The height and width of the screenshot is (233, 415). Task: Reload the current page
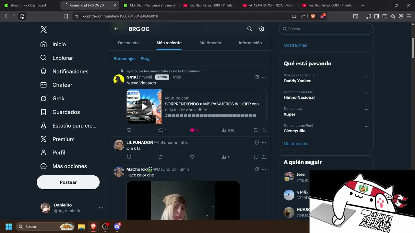point(22,16)
